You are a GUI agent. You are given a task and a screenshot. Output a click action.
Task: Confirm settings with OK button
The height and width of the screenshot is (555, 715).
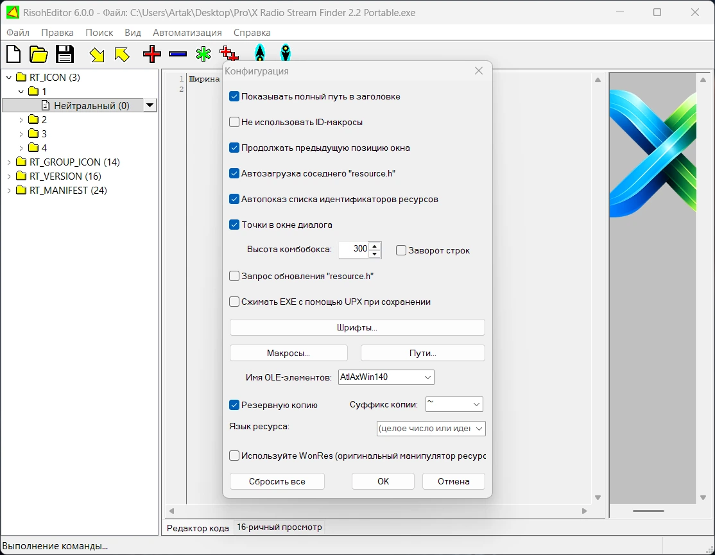pyautogui.click(x=383, y=481)
